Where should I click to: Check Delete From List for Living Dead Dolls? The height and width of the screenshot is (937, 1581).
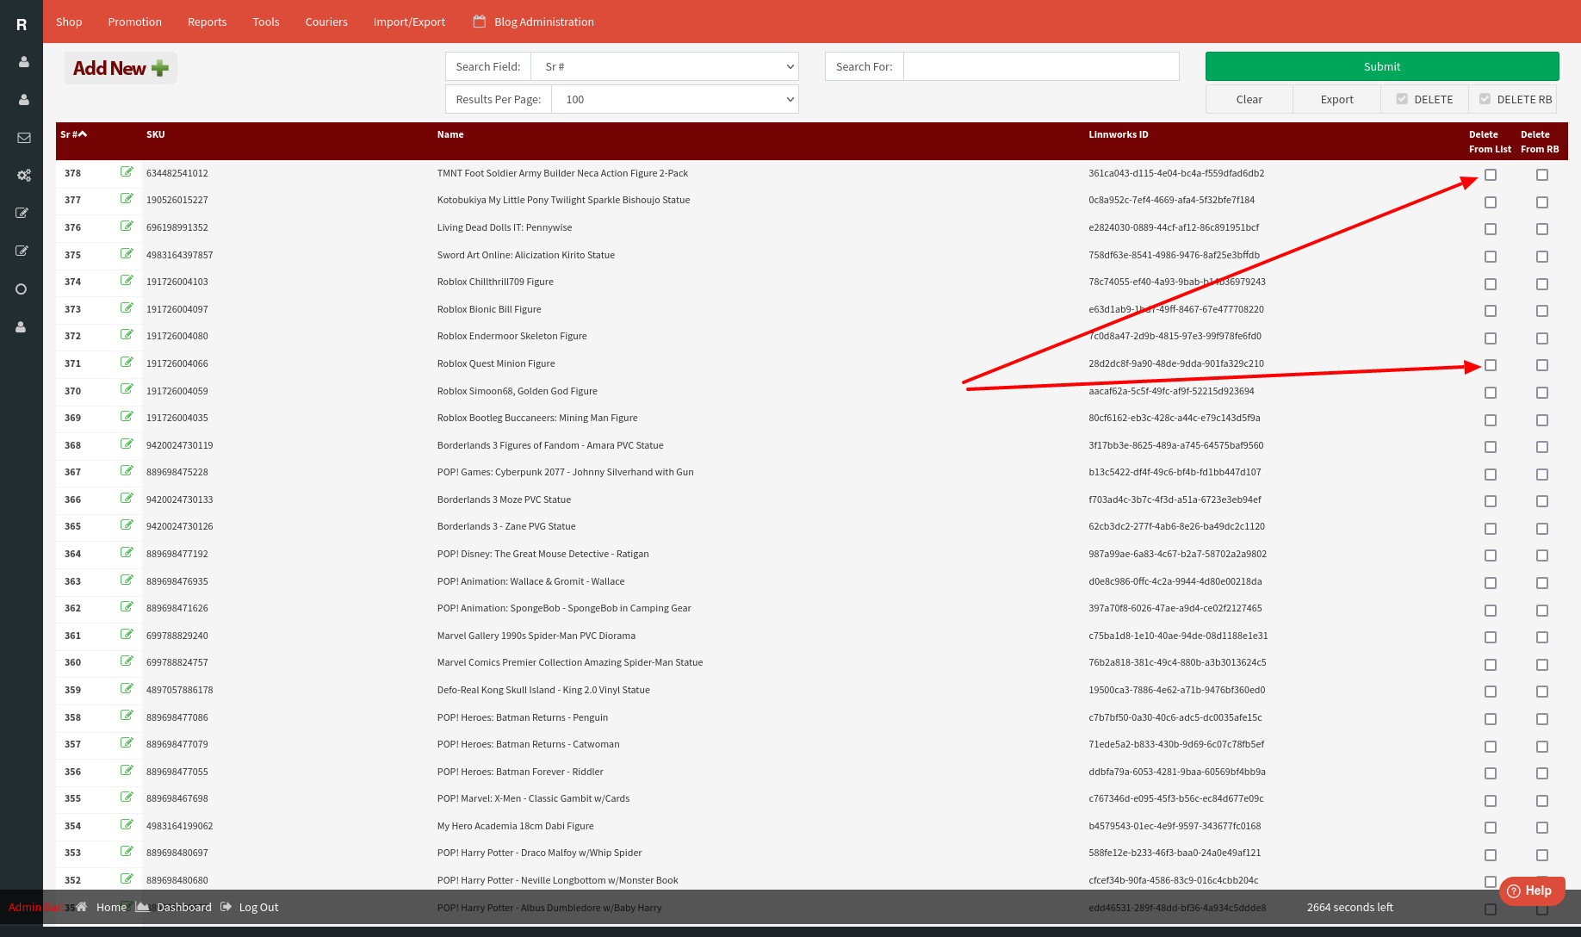(1491, 229)
